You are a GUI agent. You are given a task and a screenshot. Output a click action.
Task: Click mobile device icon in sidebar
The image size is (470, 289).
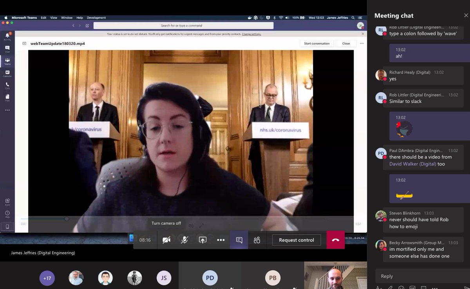[x=7, y=227]
